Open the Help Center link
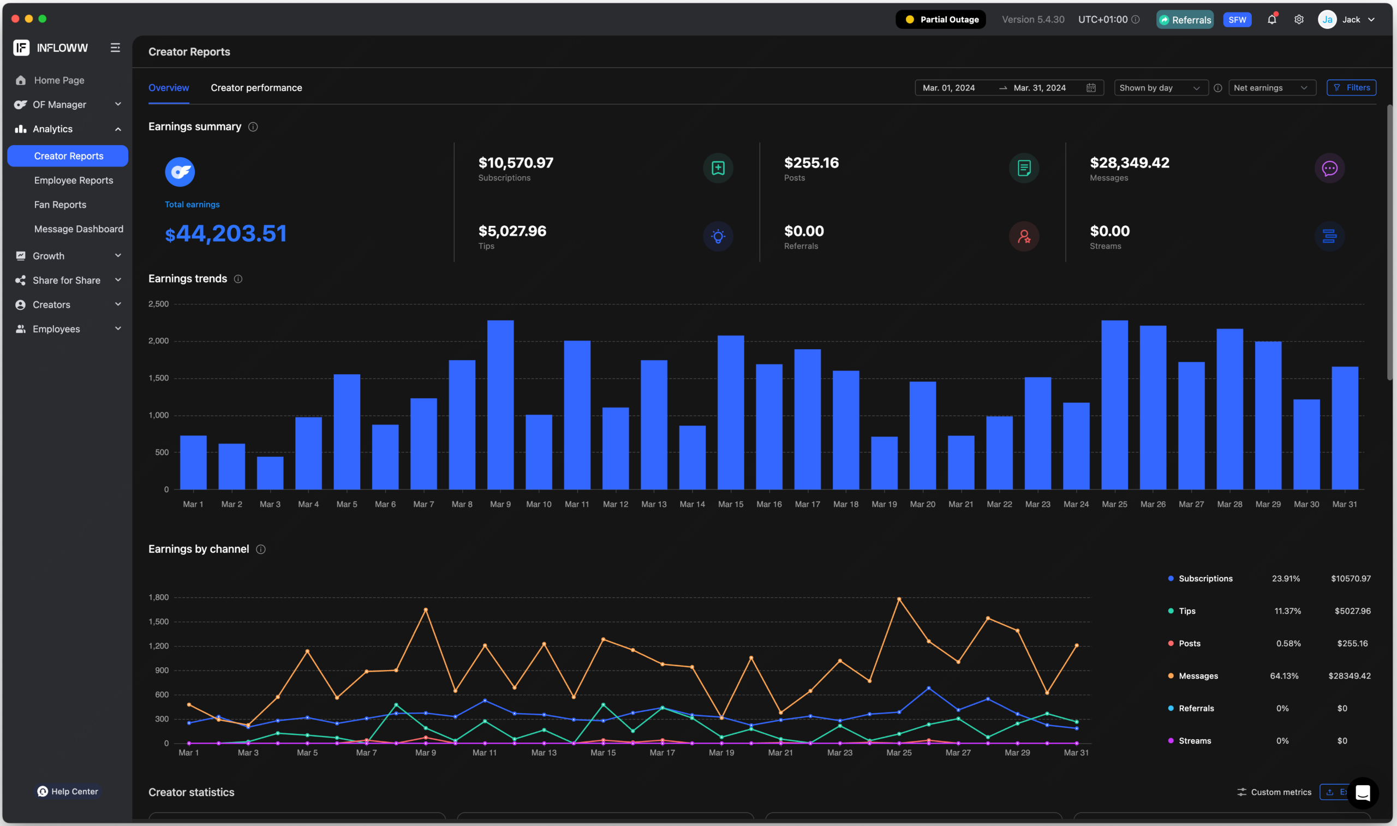Image resolution: width=1397 pixels, height=826 pixels. click(68, 791)
